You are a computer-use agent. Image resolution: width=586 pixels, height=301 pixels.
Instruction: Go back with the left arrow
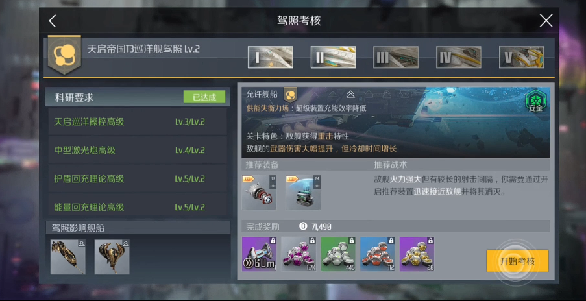(x=53, y=21)
